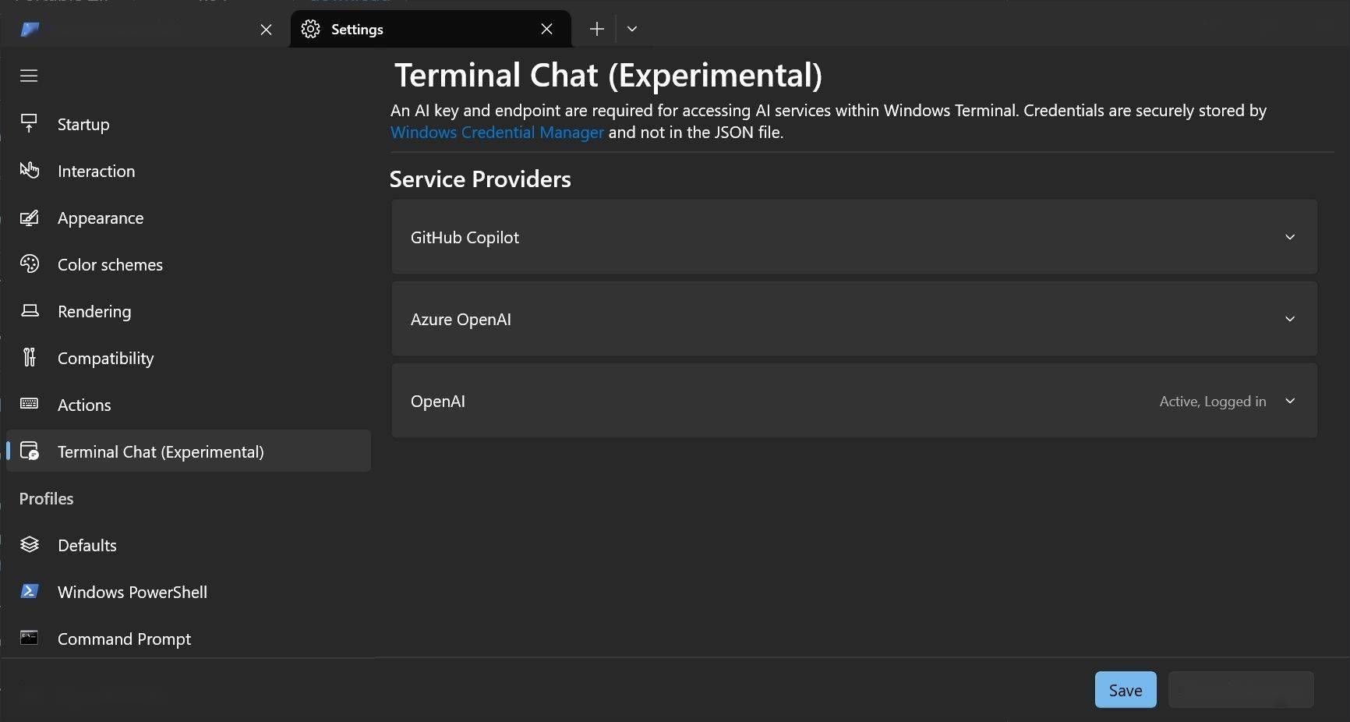1350x722 pixels.
Task: Open Command Prompt profile settings
Action: tap(189, 639)
